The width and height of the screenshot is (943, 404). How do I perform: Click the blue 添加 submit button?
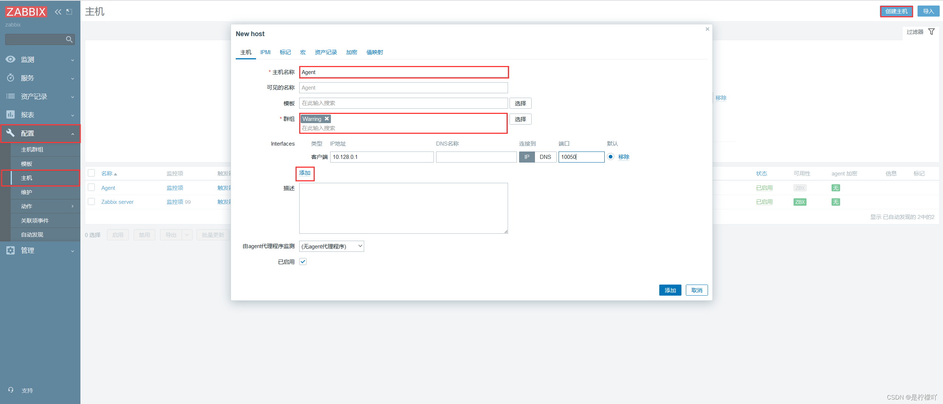click(x=670, y=290)
